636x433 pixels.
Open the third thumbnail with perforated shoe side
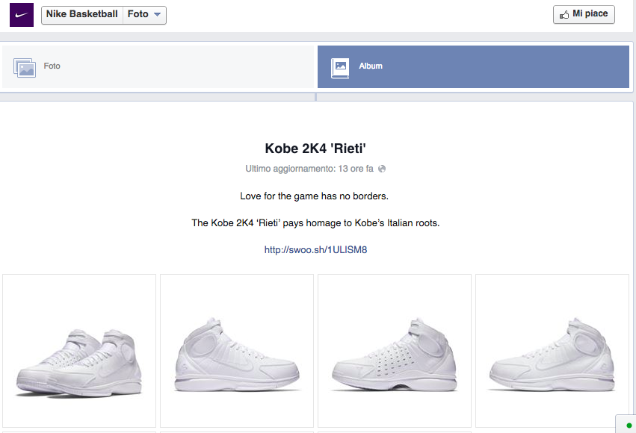[x=395, y=350]
